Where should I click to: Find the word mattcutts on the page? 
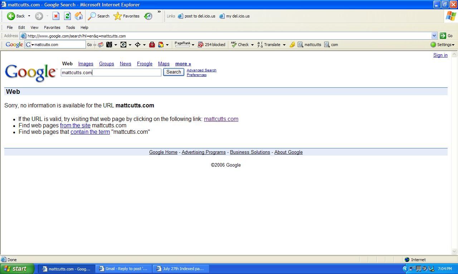pos(310,45)
